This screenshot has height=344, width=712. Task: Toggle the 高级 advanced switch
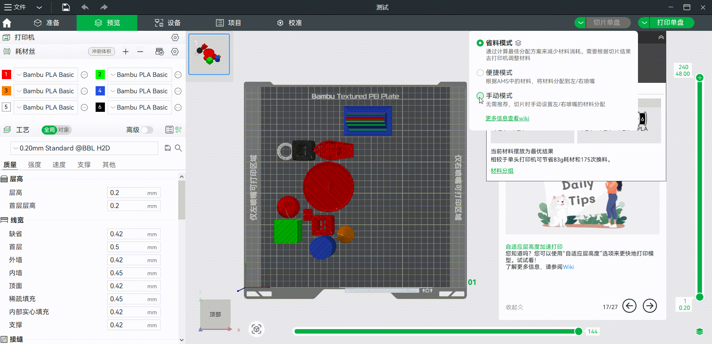click(147, 130)
